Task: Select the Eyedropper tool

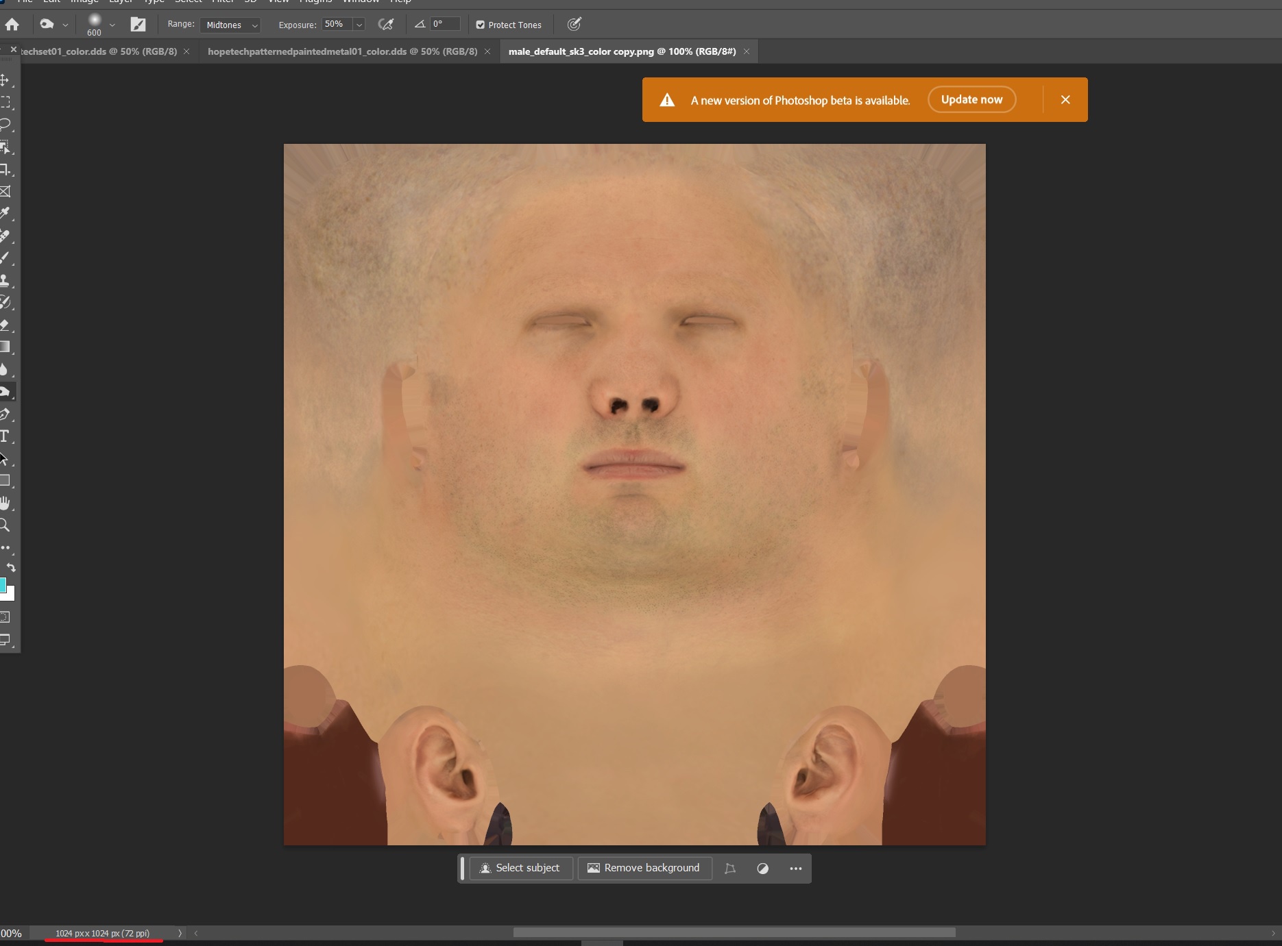Action: point(5,214)
